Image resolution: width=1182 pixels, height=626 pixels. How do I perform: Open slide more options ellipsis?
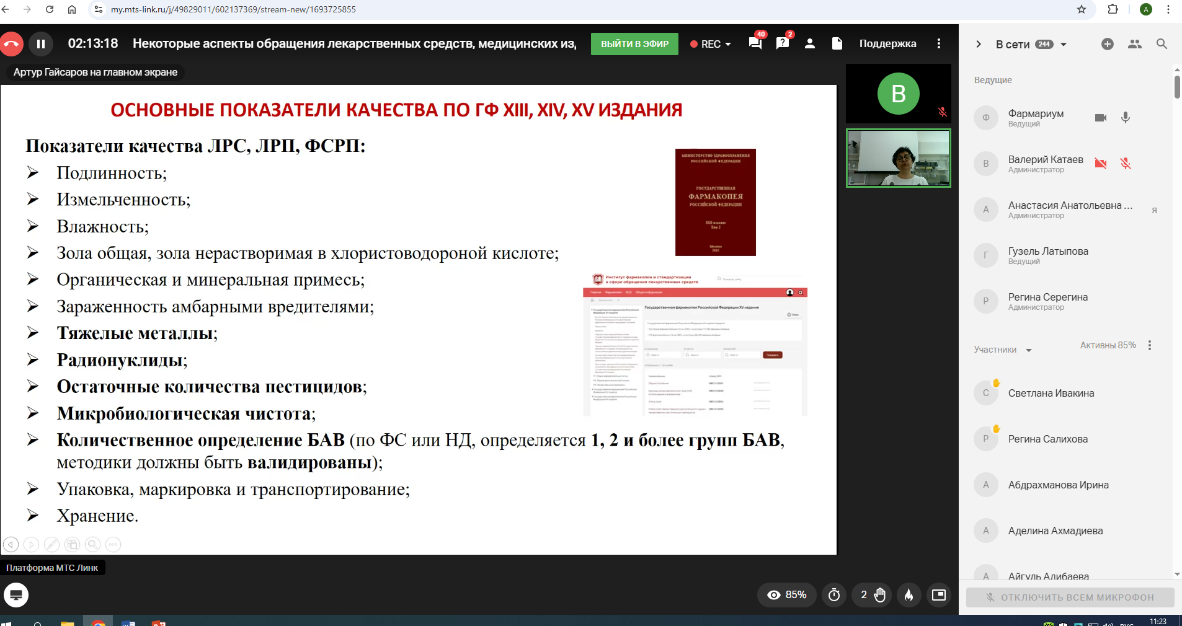[x=113, y=544]
